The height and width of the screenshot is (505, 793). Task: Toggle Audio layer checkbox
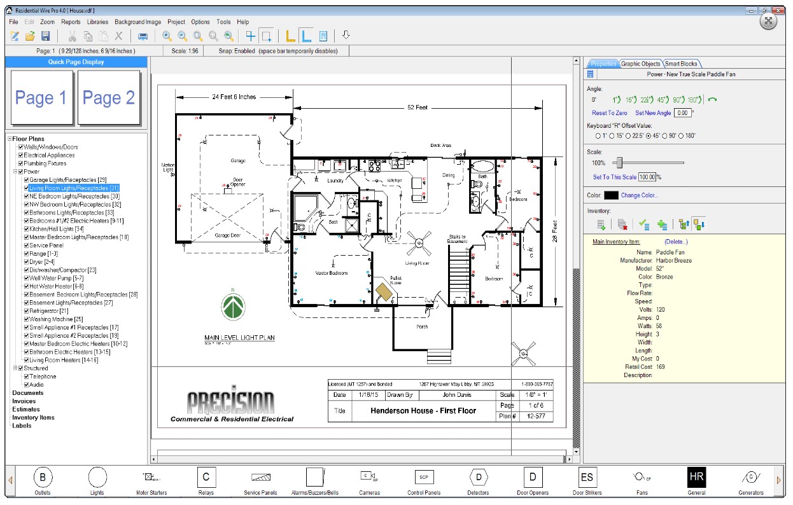tap(27, 385)
